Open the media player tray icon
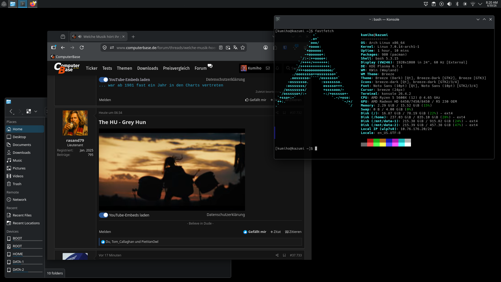501x282 pixels. (442, 4)
